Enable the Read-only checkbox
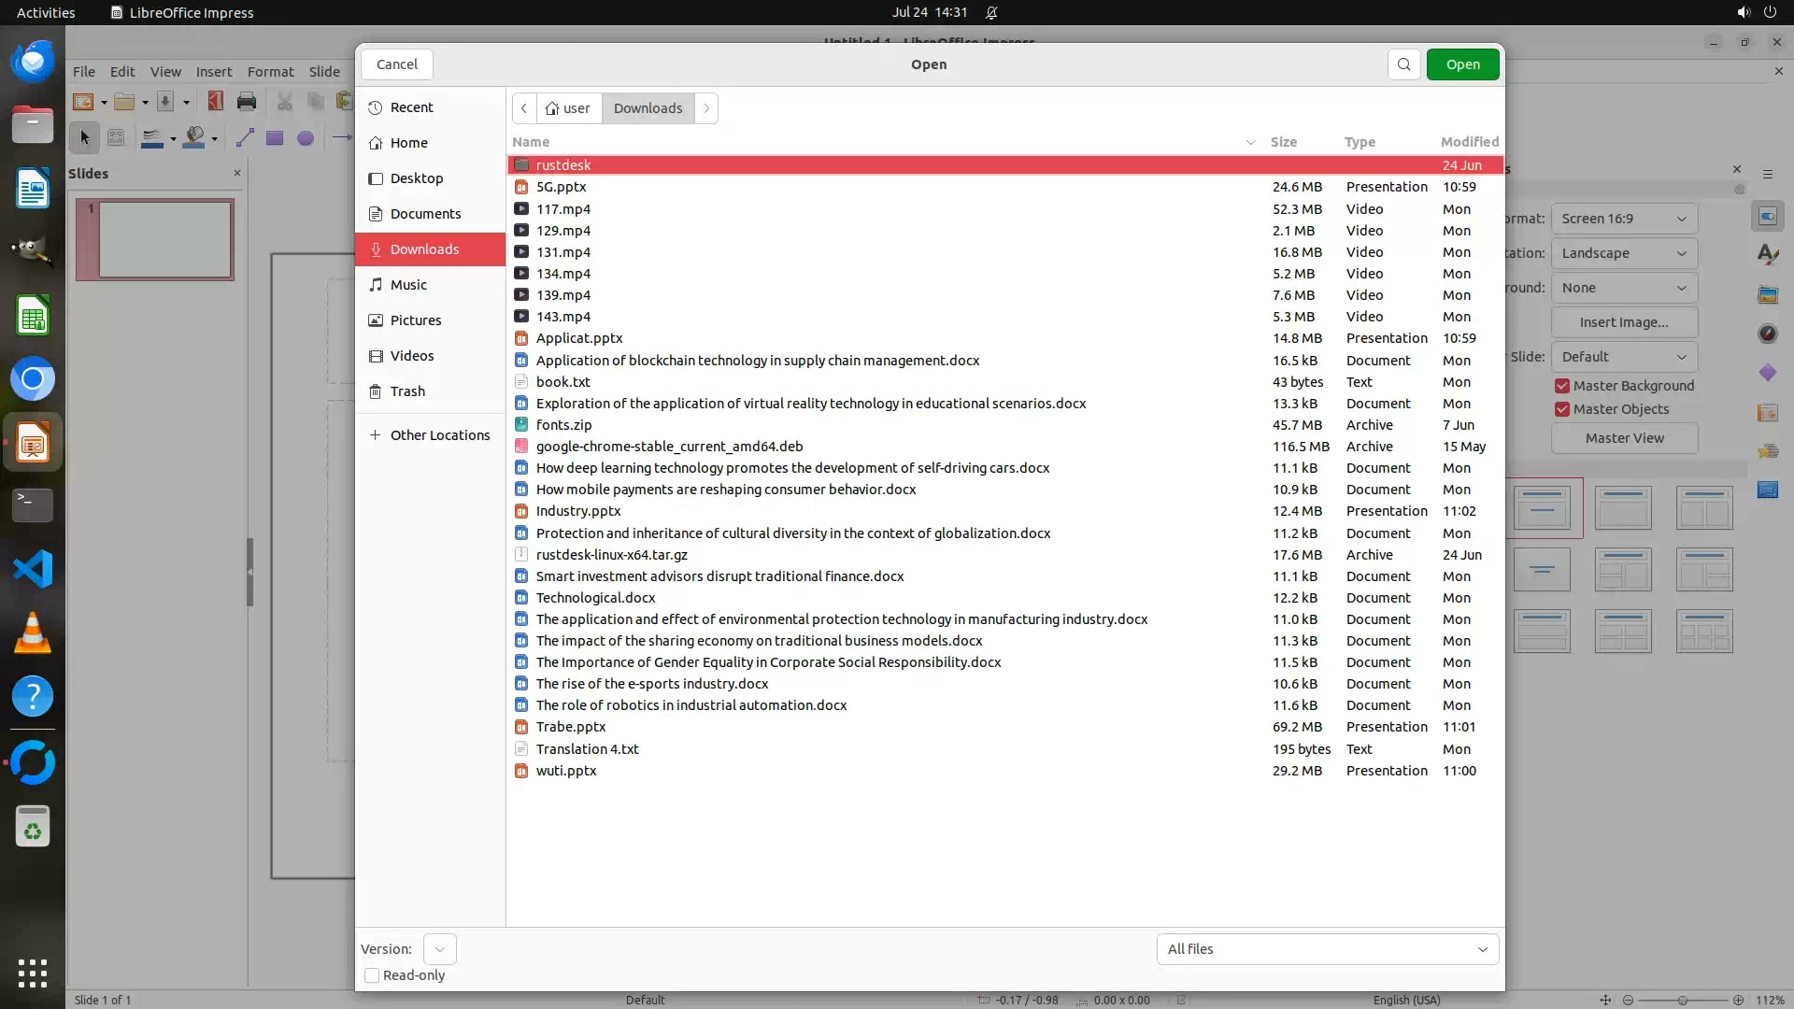The width and height of the screenshot is (1794, 1009). (372, 975)
